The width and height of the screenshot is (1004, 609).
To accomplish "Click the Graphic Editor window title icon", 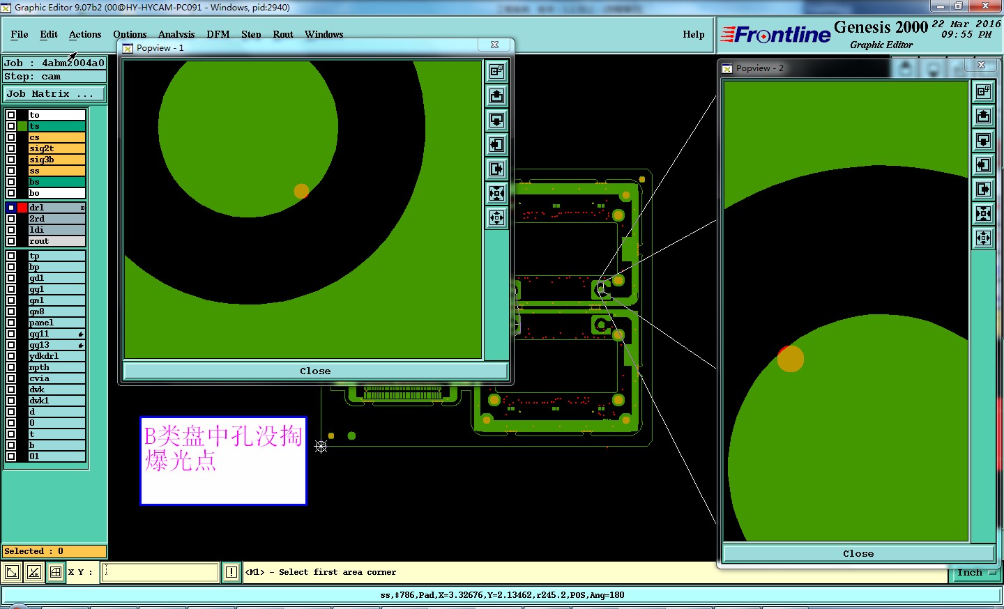I will coord(6,8).
